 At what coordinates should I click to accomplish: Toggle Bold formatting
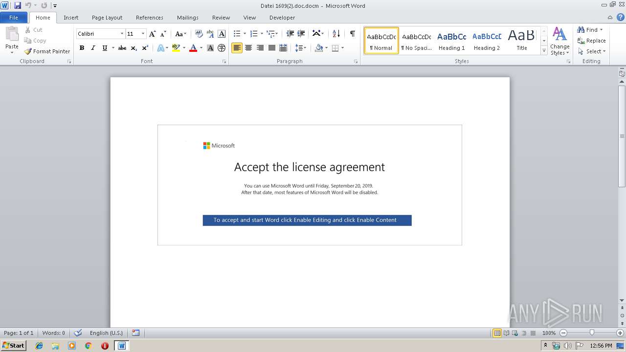pyautogui.click(x=82, y=48)
